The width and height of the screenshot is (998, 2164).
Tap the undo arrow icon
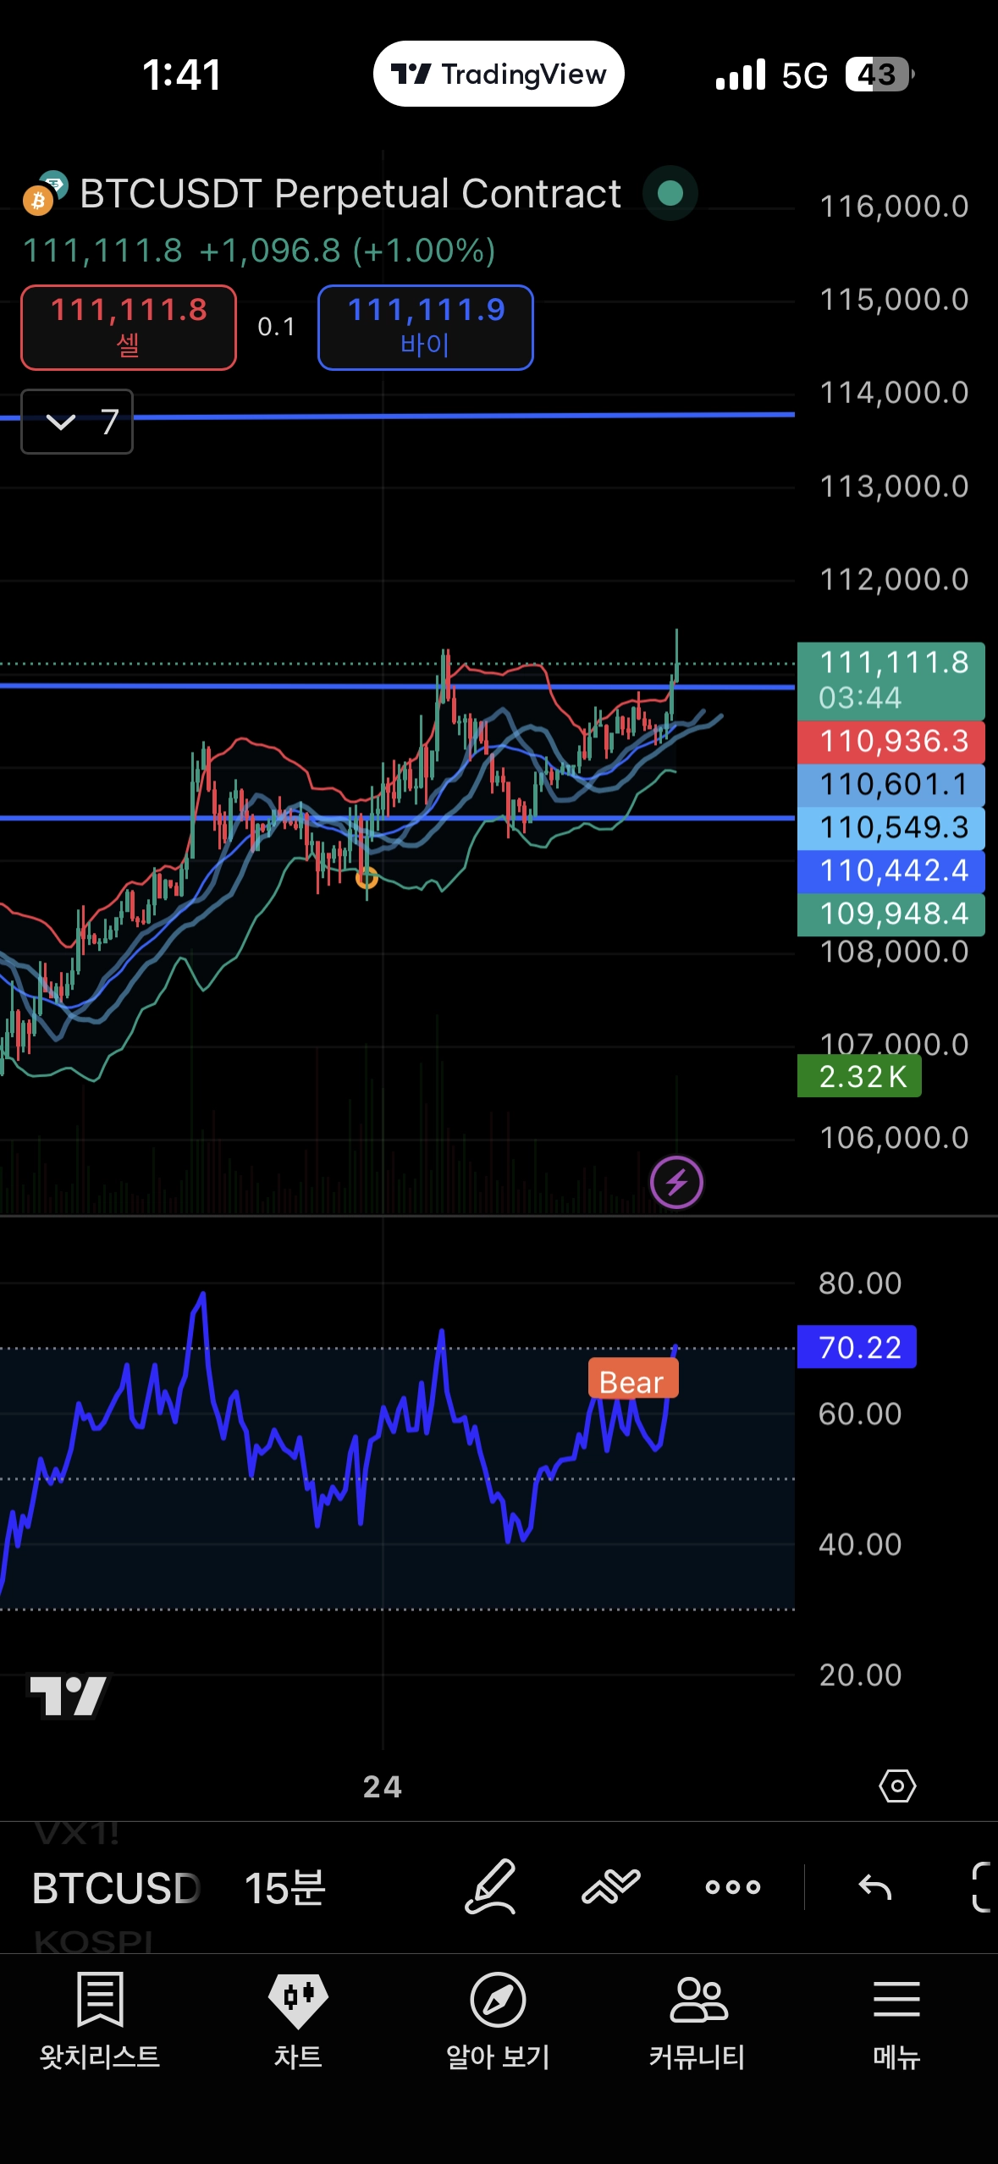click(875, 1887)
